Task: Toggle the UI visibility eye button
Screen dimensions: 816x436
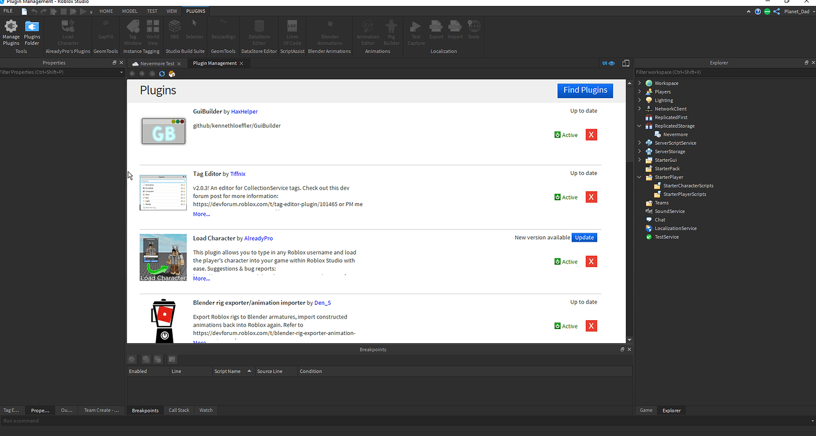Action: [x=608, y=63]
